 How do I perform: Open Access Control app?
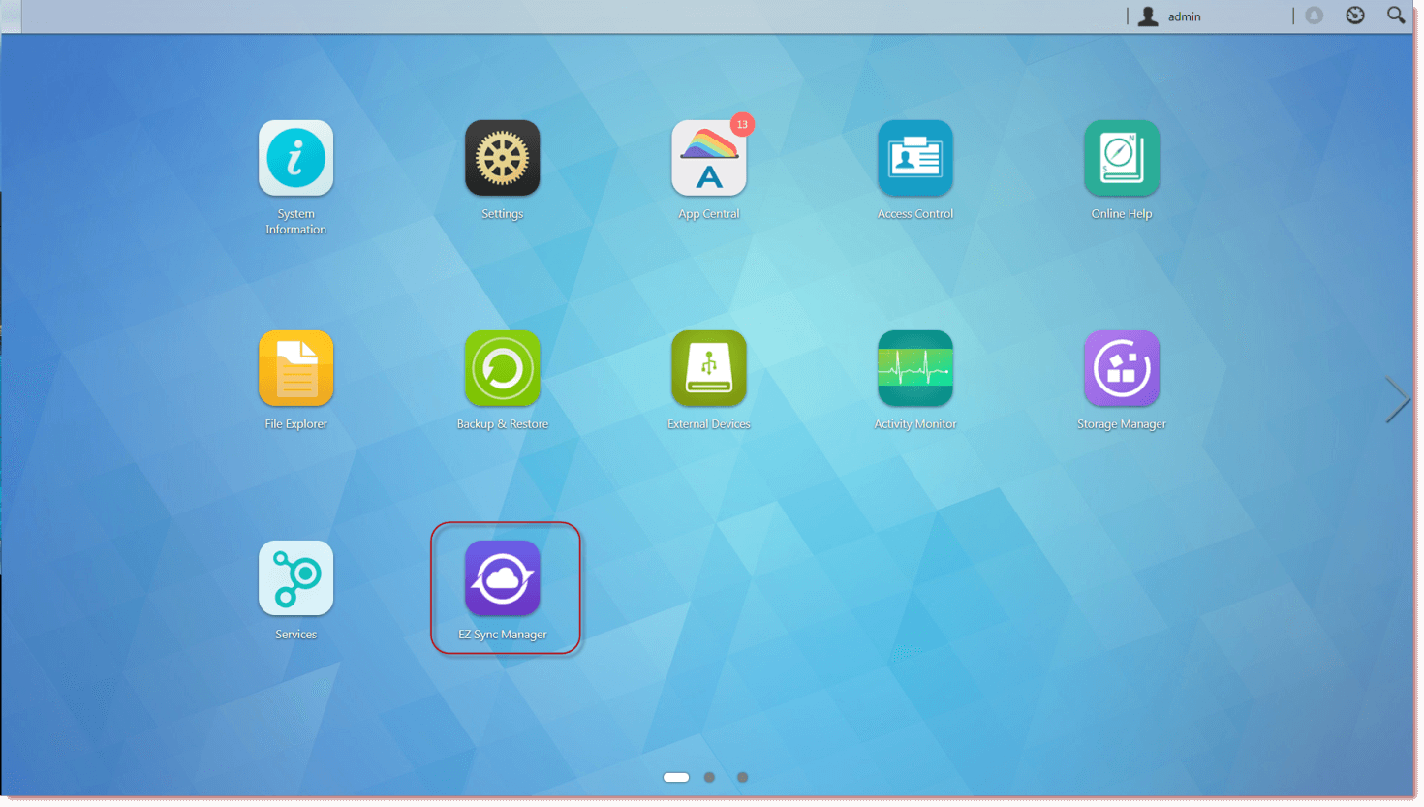[914, 158]
